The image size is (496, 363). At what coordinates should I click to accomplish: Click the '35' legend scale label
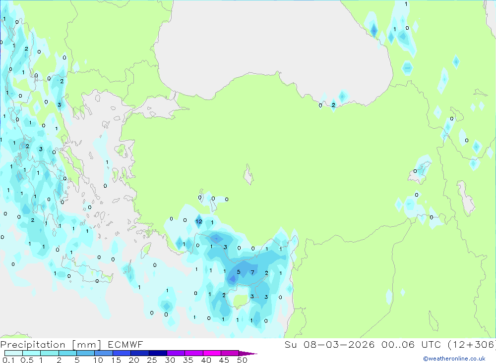point(188,360)
